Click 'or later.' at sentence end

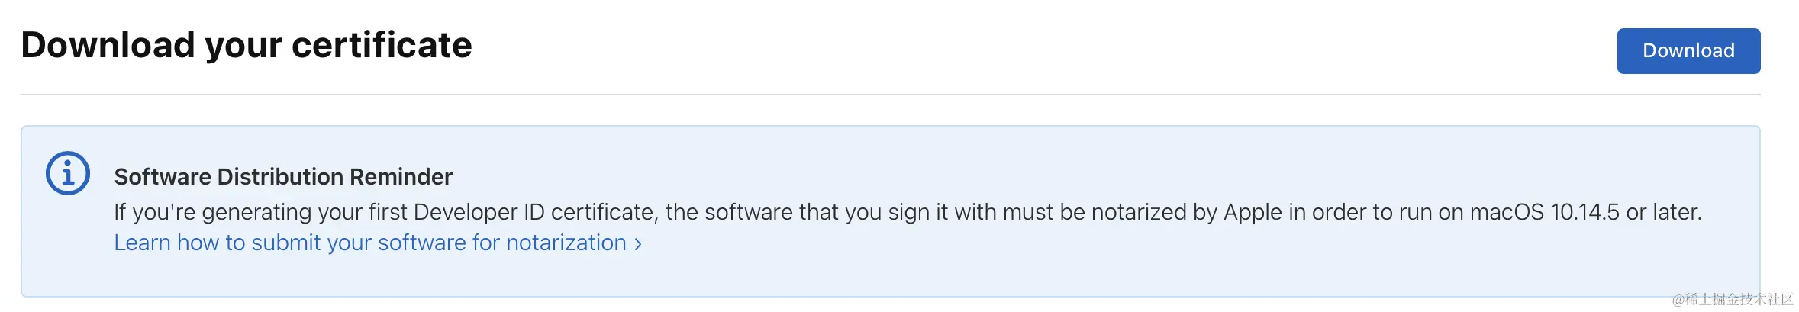(1664, 212)
